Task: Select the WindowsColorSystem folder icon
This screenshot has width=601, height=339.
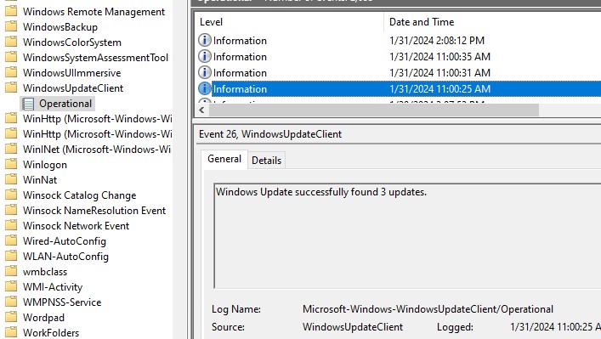Action: pos(11,42)
